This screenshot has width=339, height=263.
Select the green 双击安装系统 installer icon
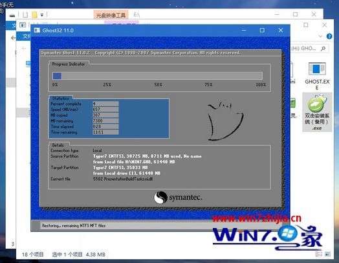point(317,112)
